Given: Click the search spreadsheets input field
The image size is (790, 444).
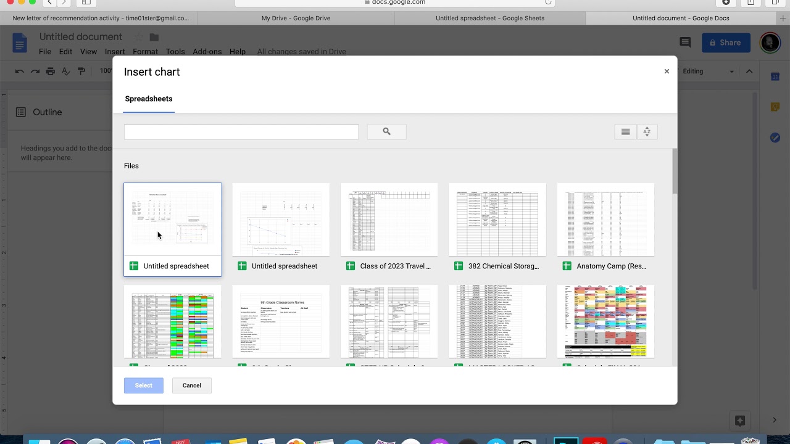Looking at the screenshot, I should point(241,131).
